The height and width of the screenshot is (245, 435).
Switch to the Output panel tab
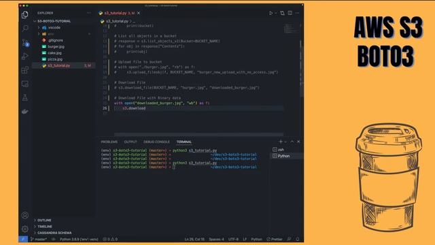click(x=130, y=142)
